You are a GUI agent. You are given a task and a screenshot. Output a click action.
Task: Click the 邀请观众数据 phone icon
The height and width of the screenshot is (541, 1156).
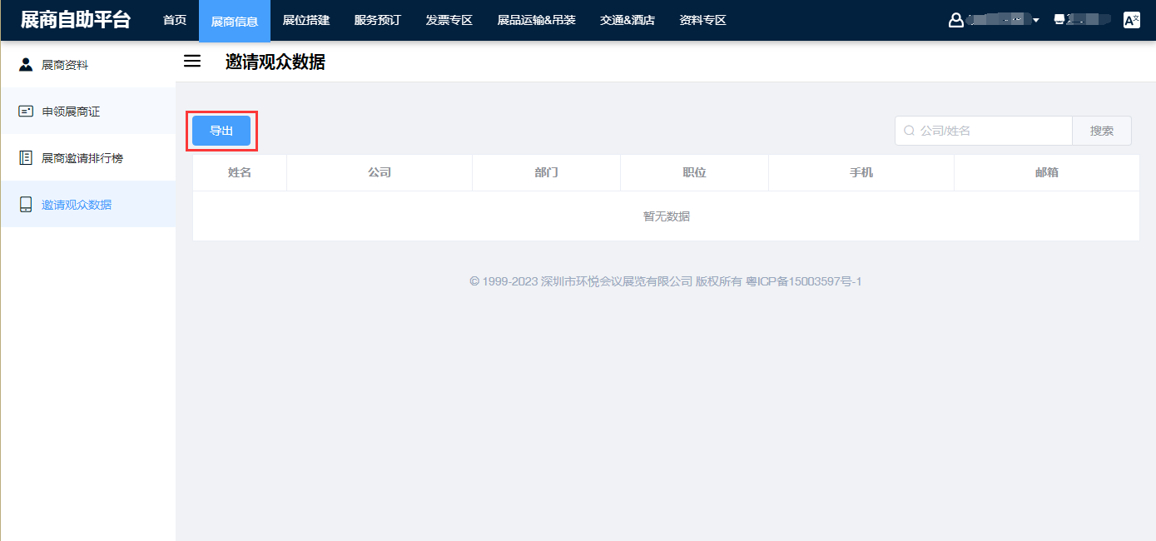26,205
